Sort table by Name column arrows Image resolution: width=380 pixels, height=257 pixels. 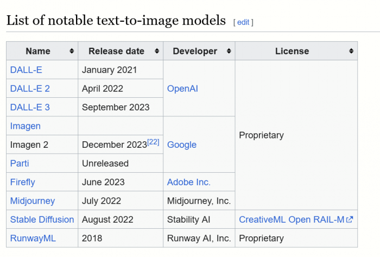pyautogui.click(x=72, y=51)
